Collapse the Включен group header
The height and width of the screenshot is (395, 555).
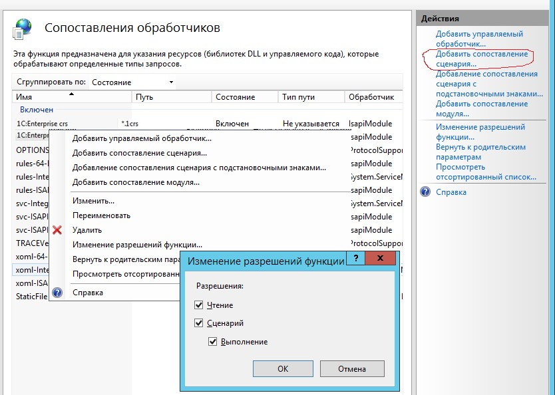[x=37, y=110]
